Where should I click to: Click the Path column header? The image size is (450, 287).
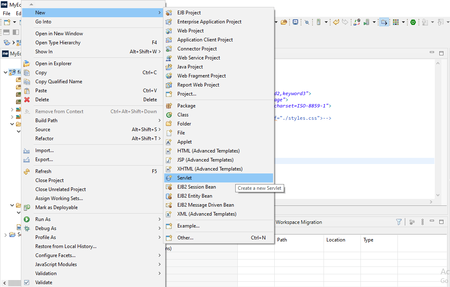[299, 240]
